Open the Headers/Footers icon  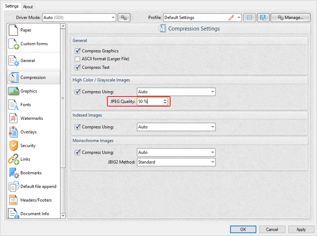13,200
